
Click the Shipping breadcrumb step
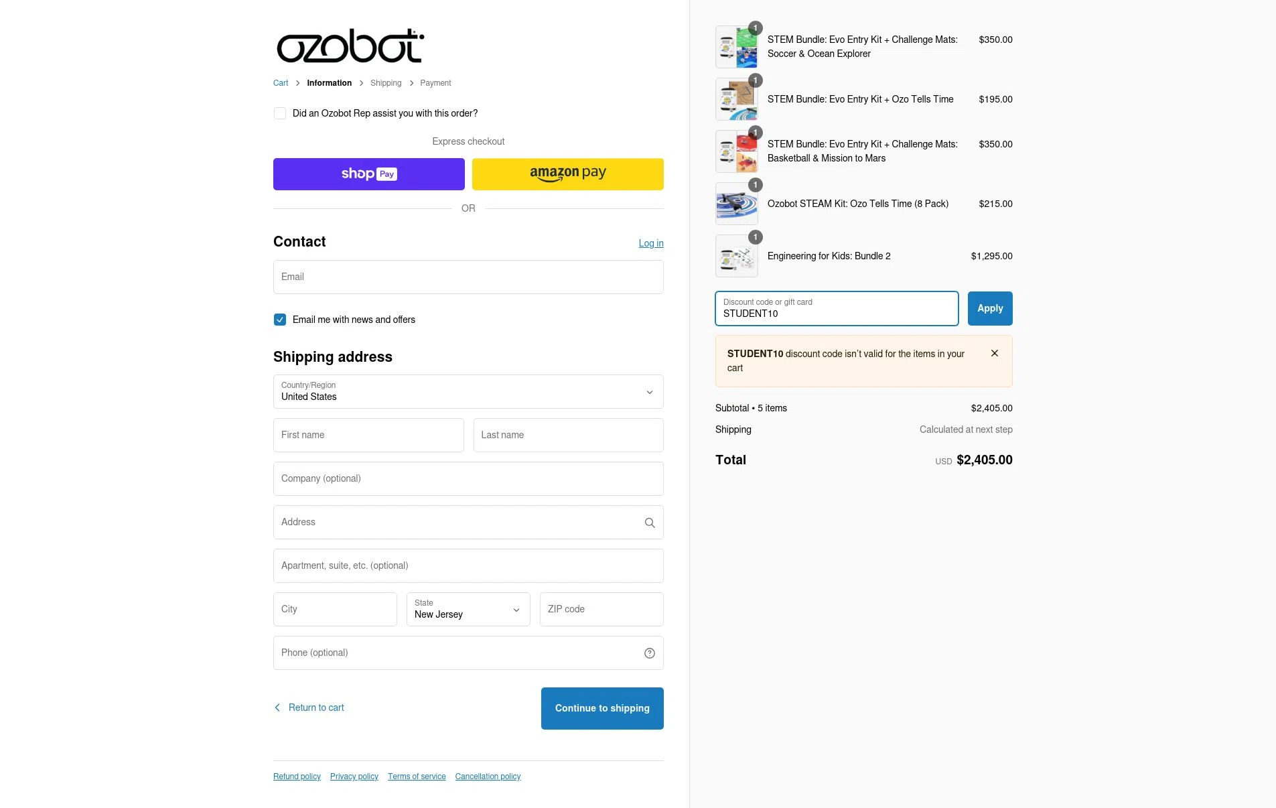[386, 83]
